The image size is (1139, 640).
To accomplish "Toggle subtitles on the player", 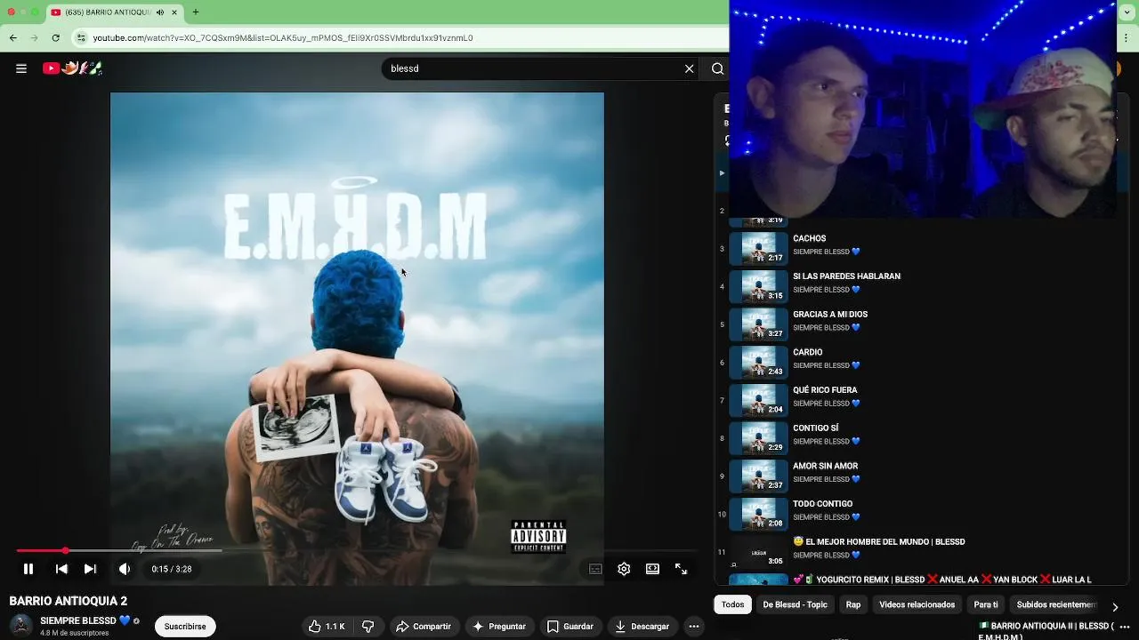I will 595,569.
